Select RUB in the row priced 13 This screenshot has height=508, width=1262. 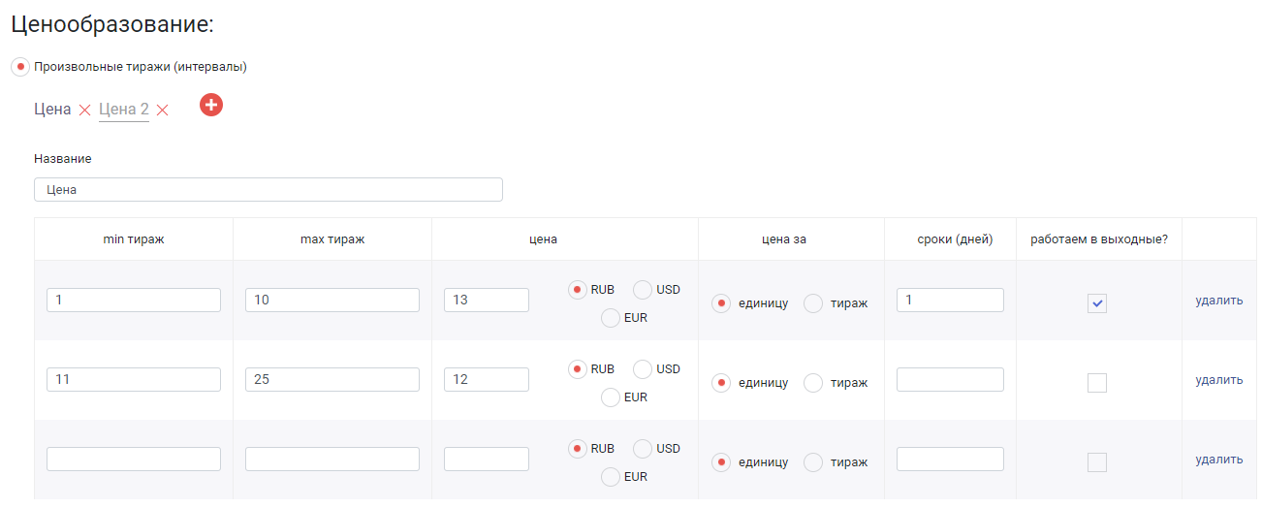(577, 290)
